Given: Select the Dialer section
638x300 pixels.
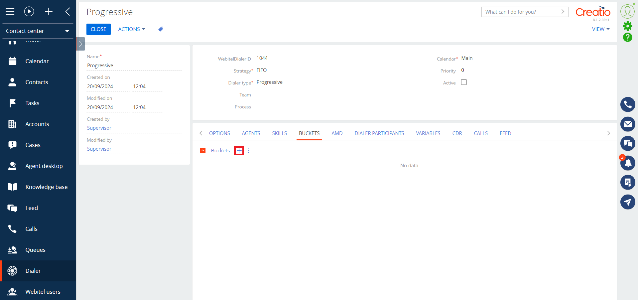Looking at the screenshot, I should [38, 271].
